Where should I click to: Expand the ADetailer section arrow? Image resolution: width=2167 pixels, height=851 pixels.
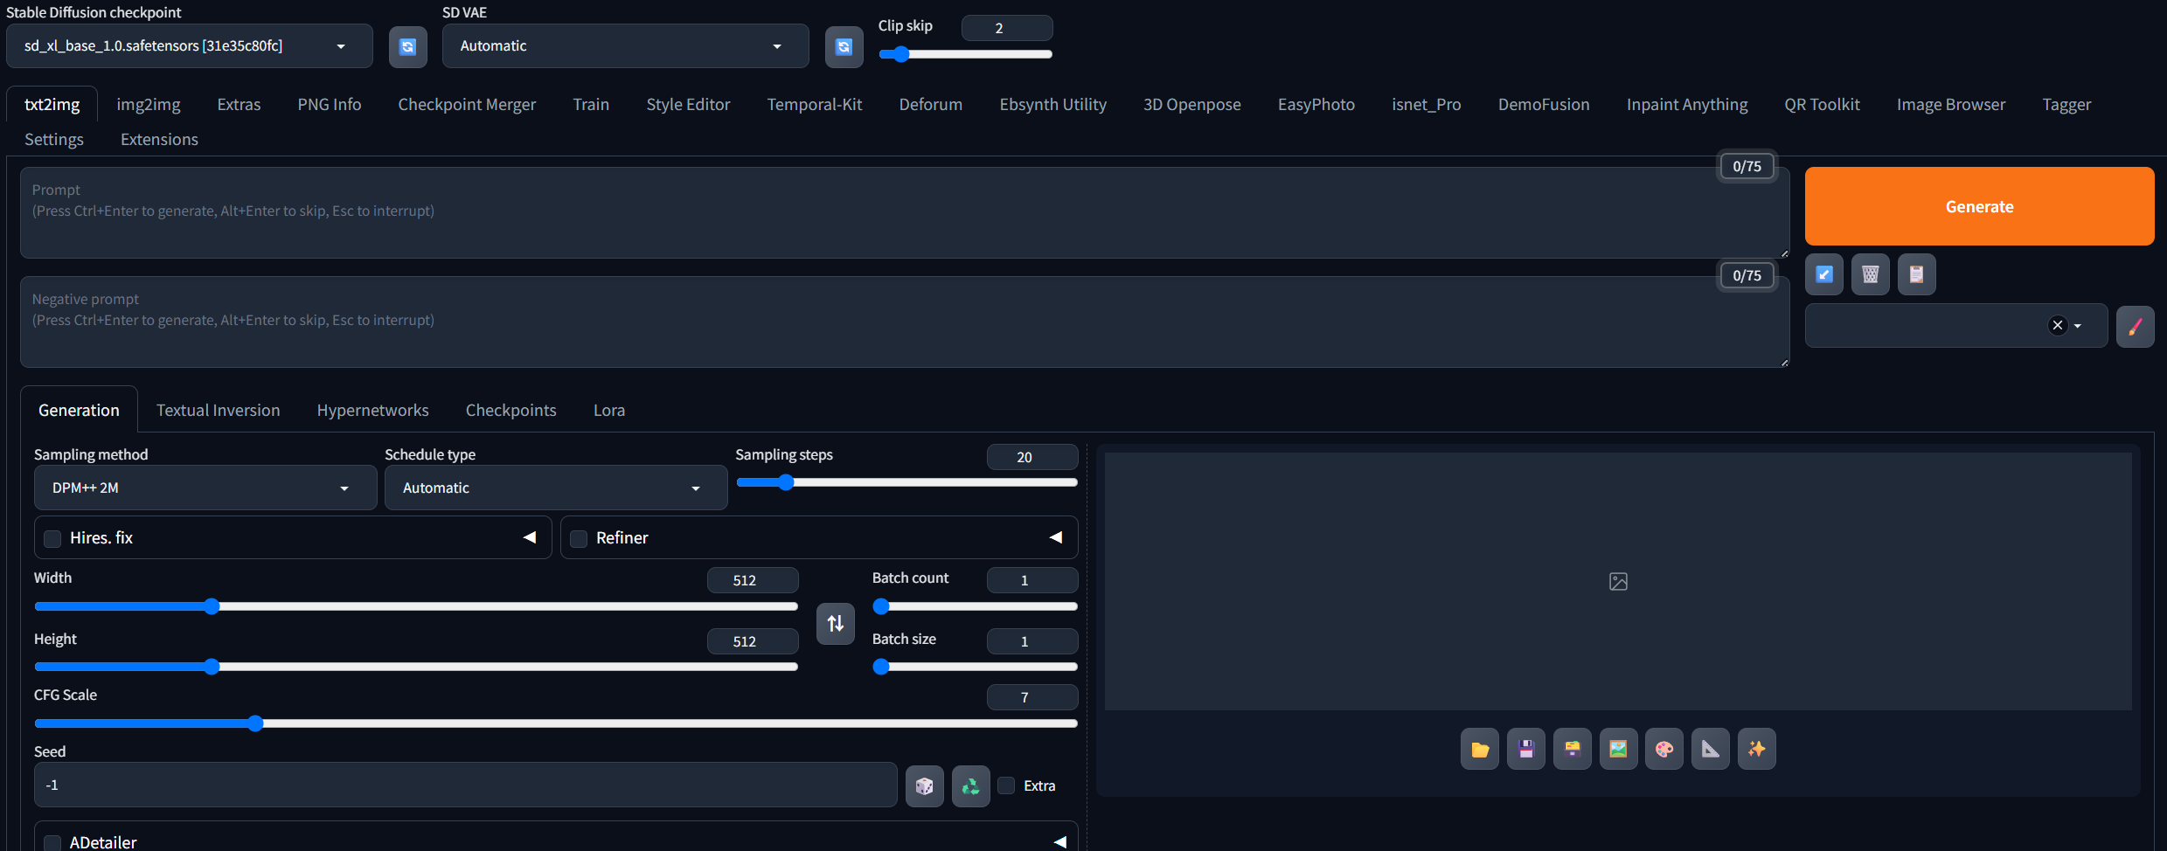click(1059, 841)
